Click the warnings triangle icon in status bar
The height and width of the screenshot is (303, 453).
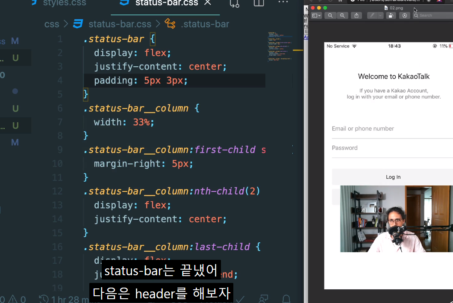[x=13, y=299]
